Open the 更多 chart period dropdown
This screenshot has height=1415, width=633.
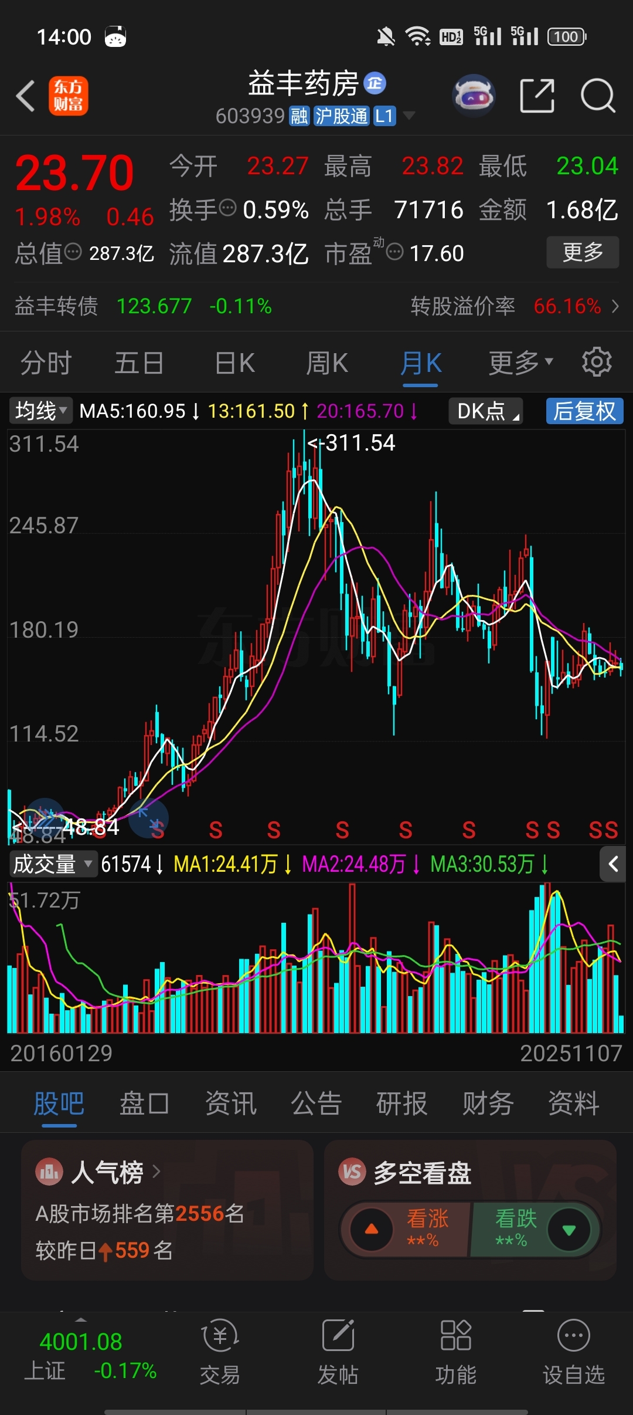coord(520,363)
